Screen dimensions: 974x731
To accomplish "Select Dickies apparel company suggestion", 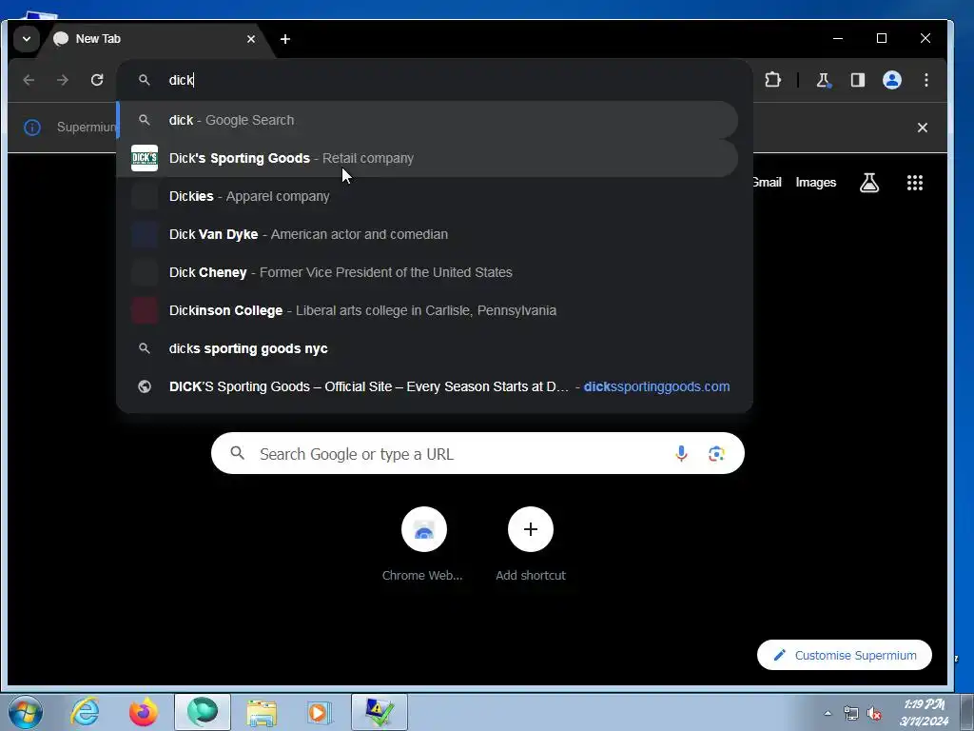I will point(427,196).
